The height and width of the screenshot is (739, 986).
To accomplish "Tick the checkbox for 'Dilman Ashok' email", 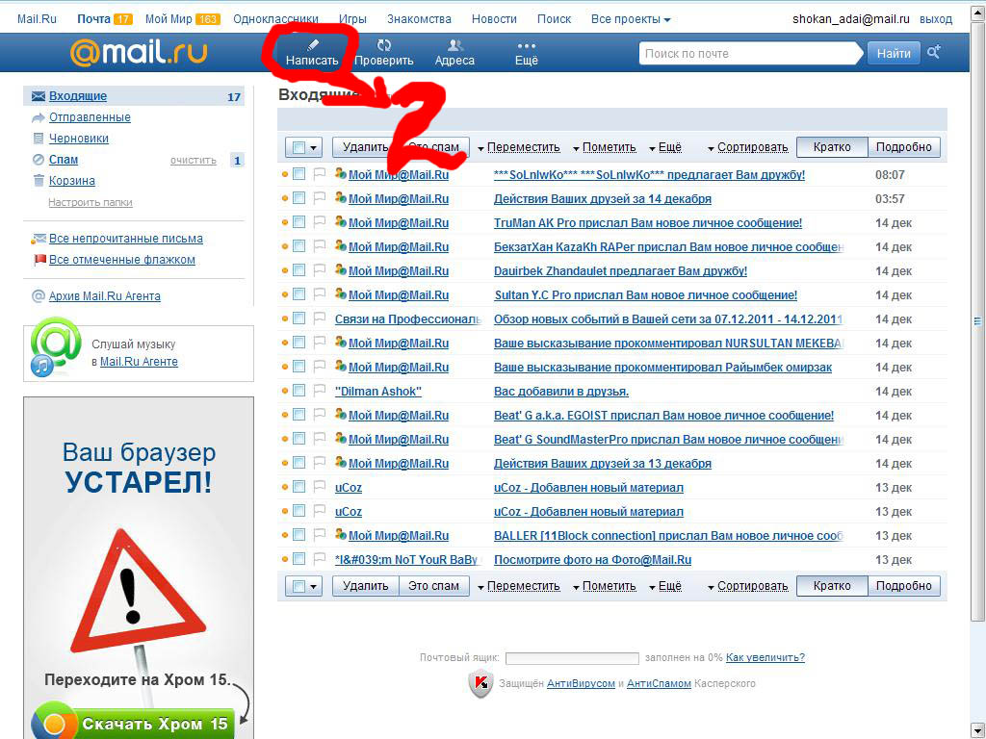I will [298, 391].
